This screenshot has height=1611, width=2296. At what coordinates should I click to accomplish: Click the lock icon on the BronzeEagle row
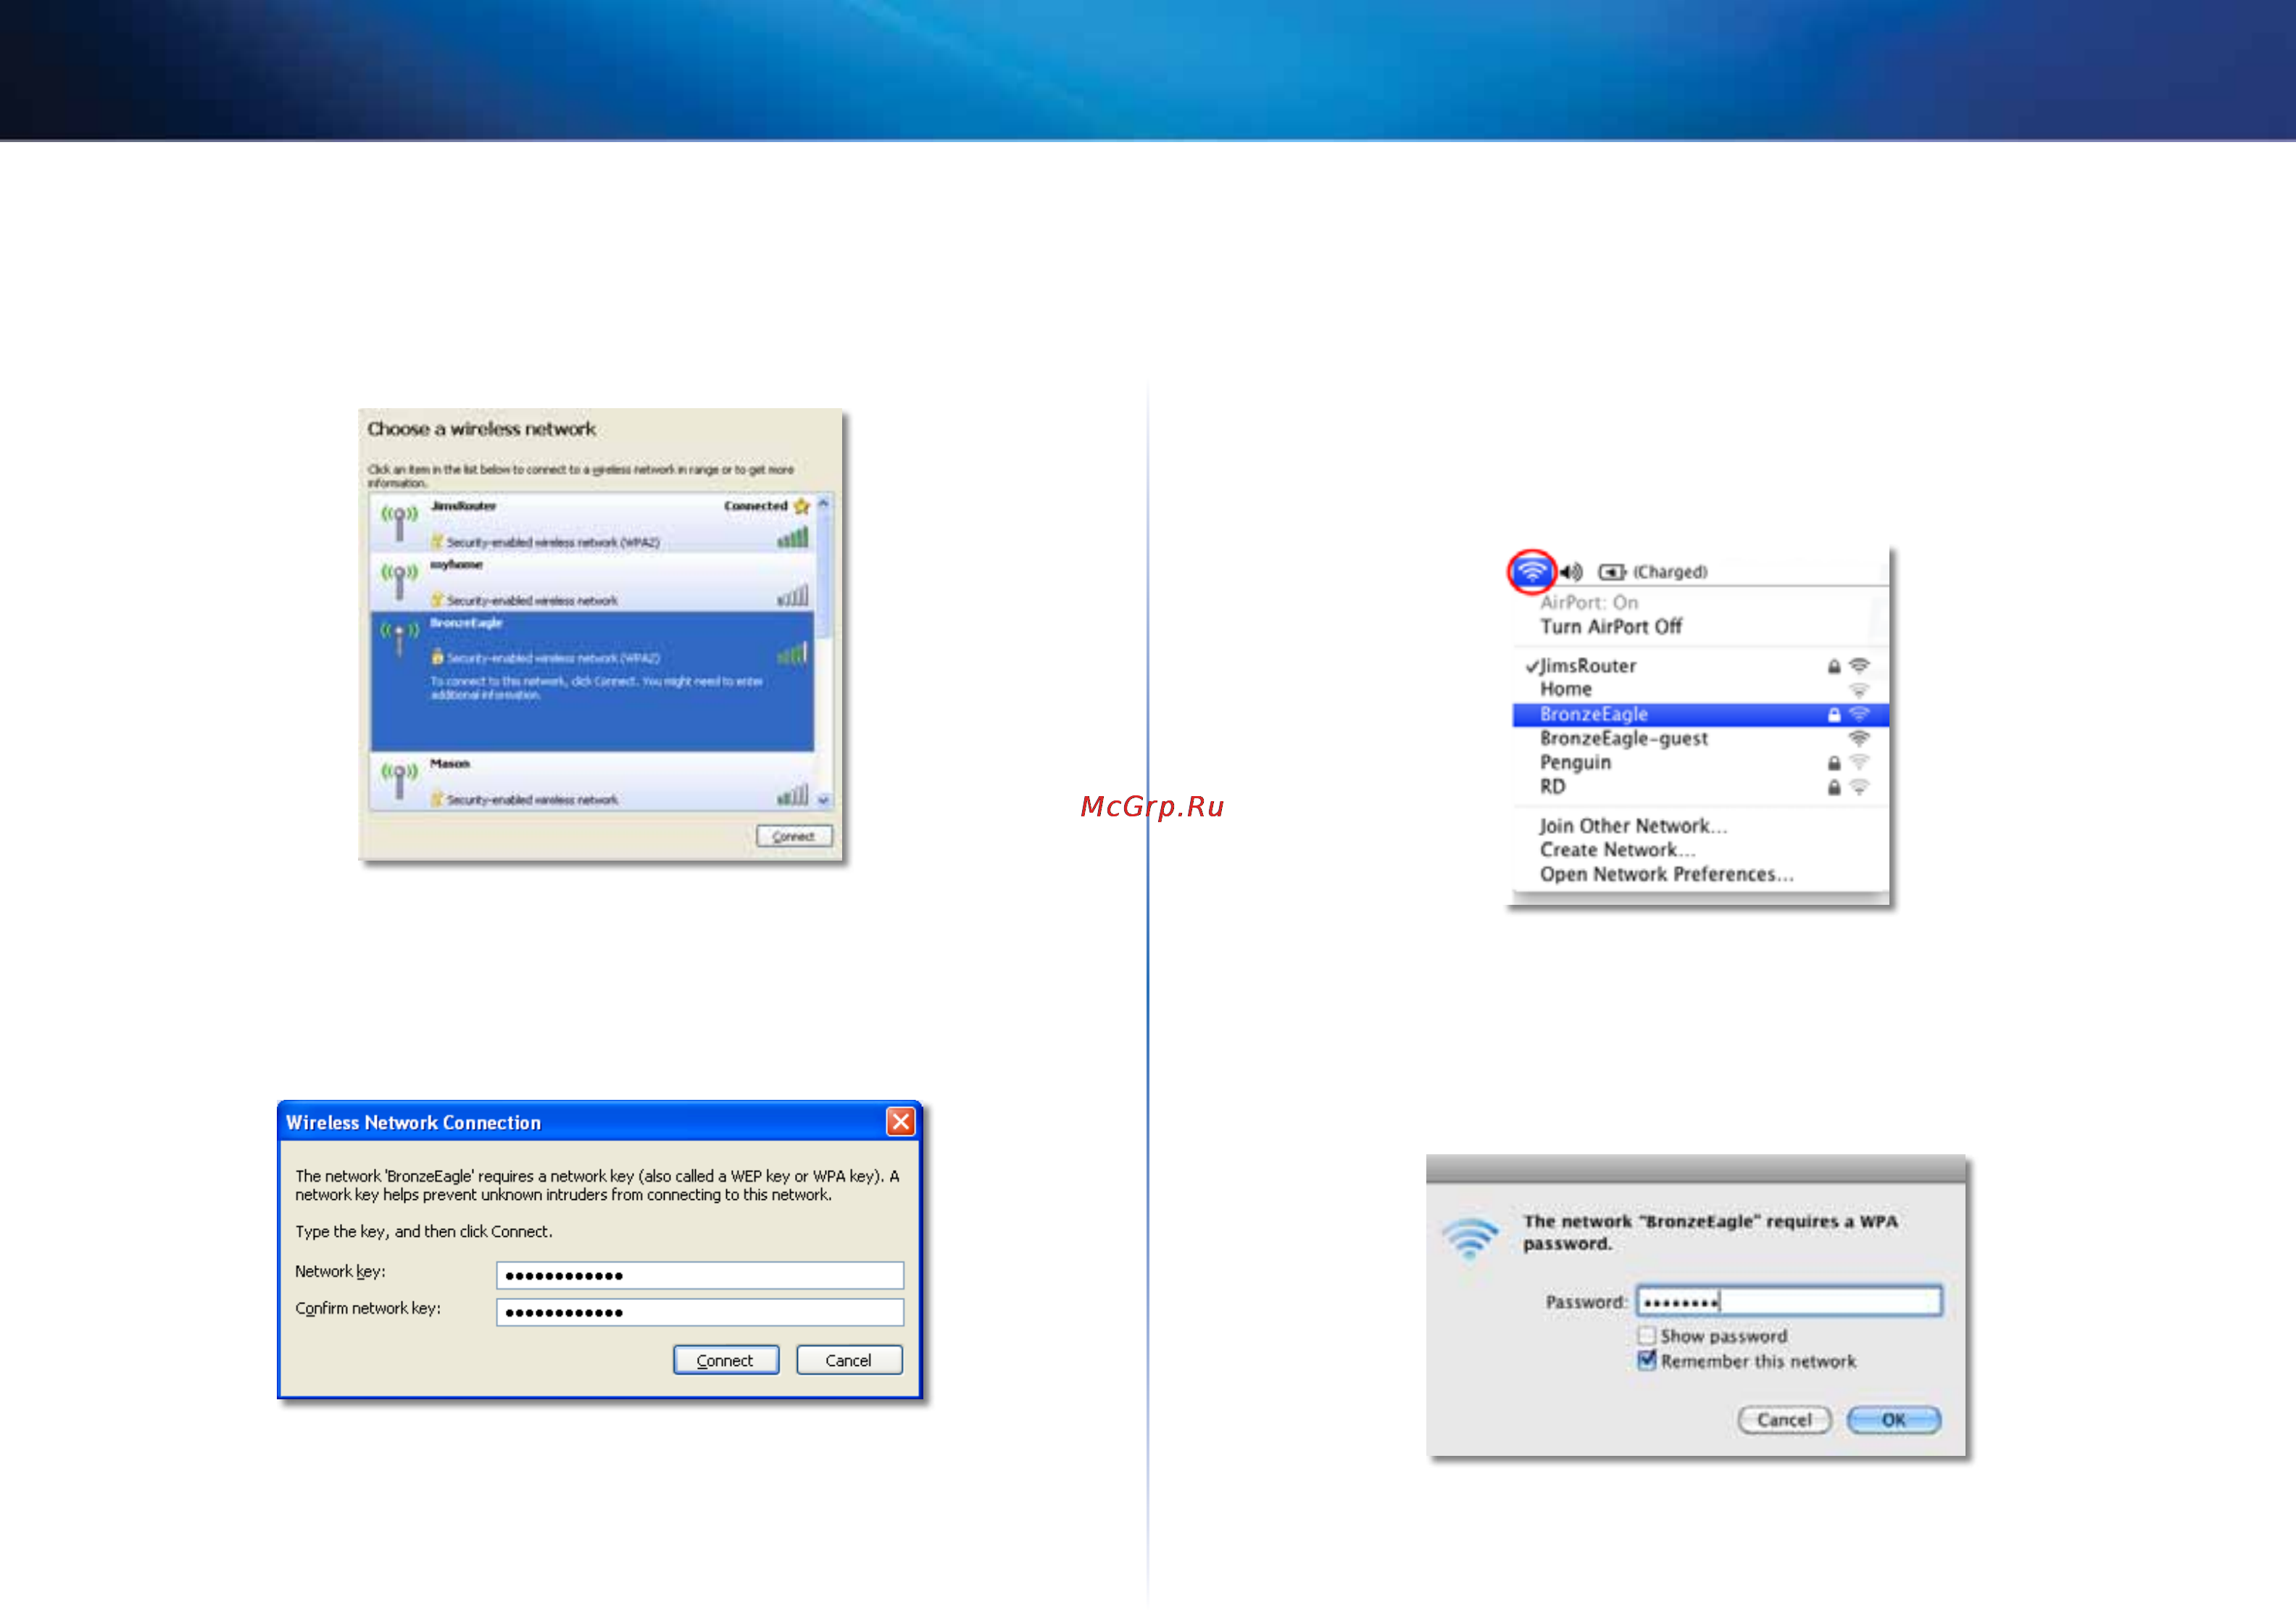pos(1833,714)
